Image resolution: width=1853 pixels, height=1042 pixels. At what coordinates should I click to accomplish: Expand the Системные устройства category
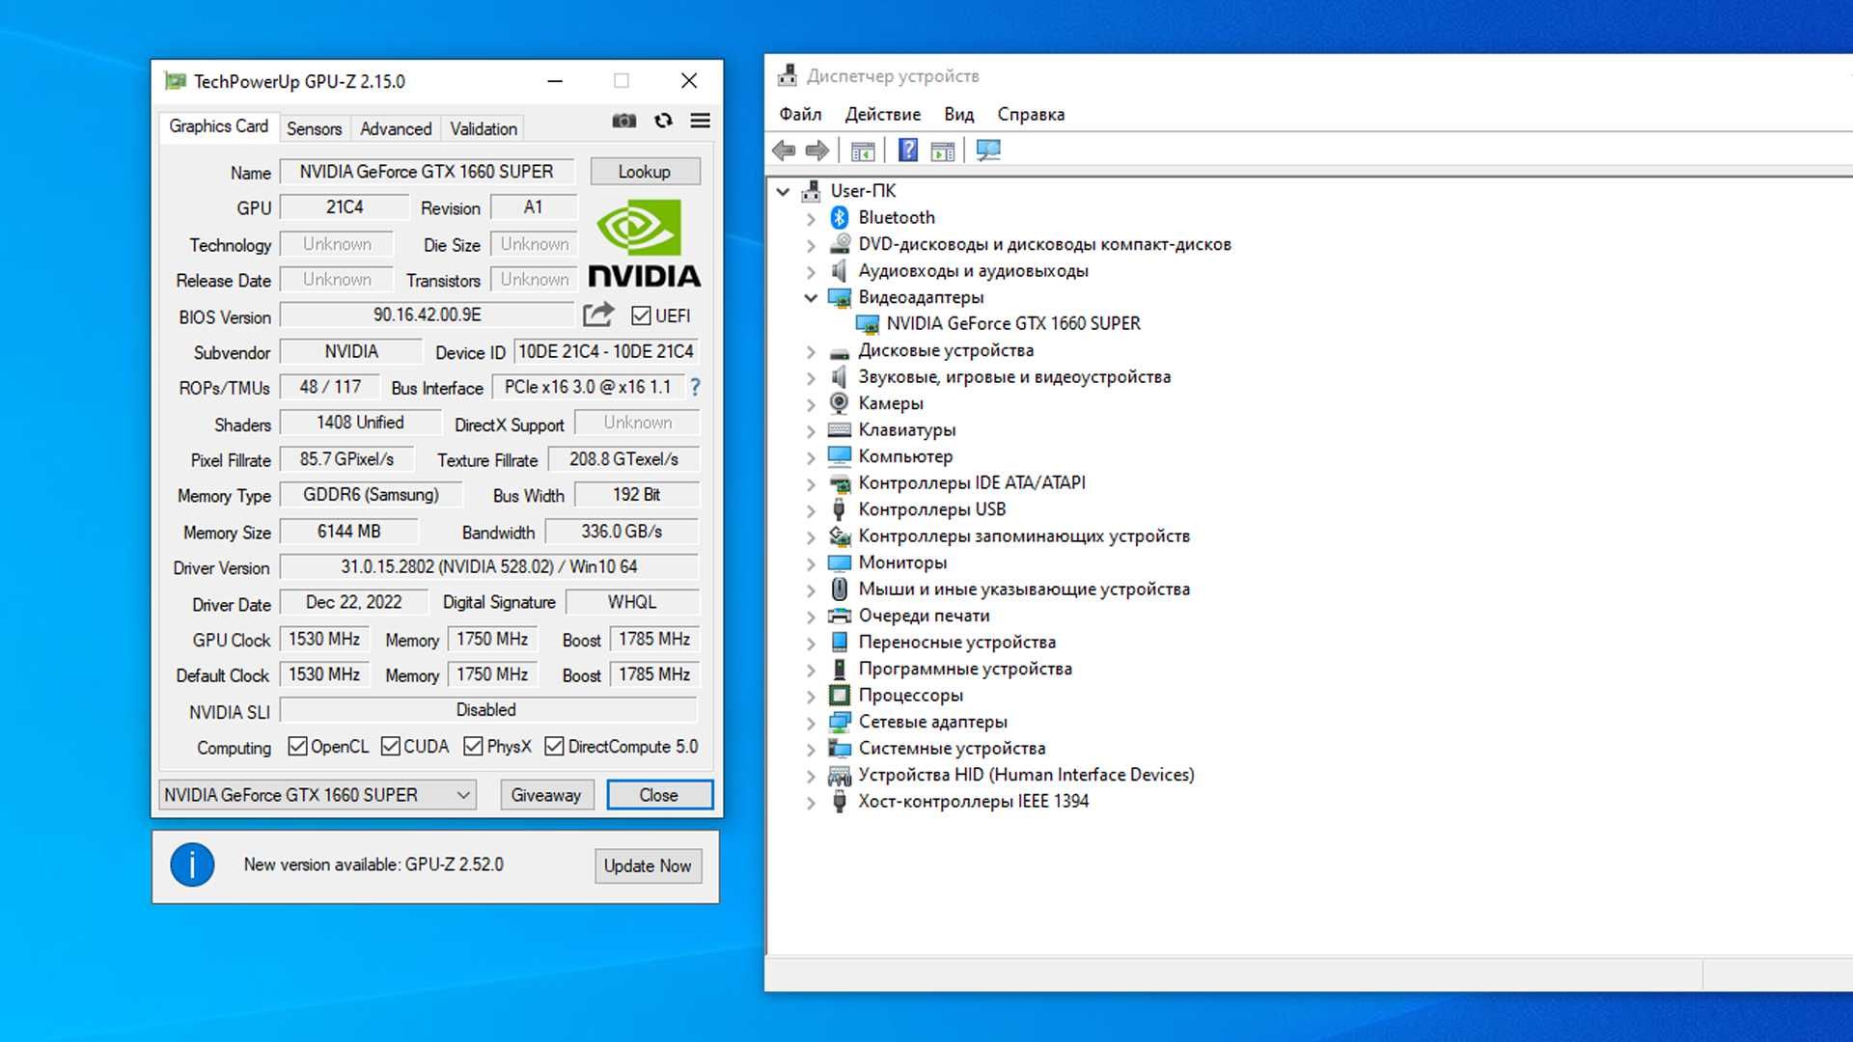point(811,749)
